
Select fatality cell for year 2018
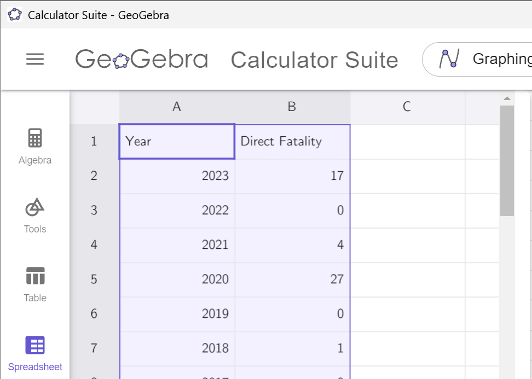pyautogui.click(x=292, y=348)
